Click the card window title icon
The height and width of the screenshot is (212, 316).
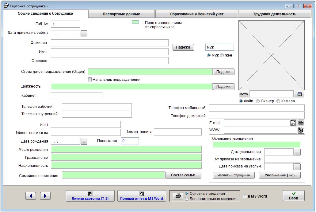[6, 6]
